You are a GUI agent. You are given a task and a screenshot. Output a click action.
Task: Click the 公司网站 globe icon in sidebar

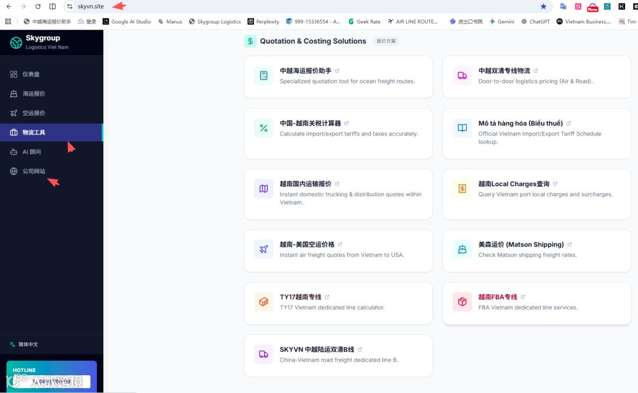(x=14, y=171)
